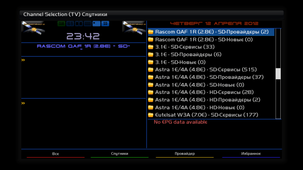Click folder icon of Eutelsat W3A SD-Сервисы

pos(151,115)
